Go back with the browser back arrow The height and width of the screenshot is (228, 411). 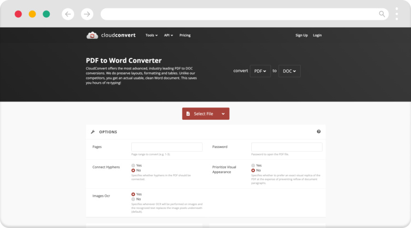tap(68, 14)
